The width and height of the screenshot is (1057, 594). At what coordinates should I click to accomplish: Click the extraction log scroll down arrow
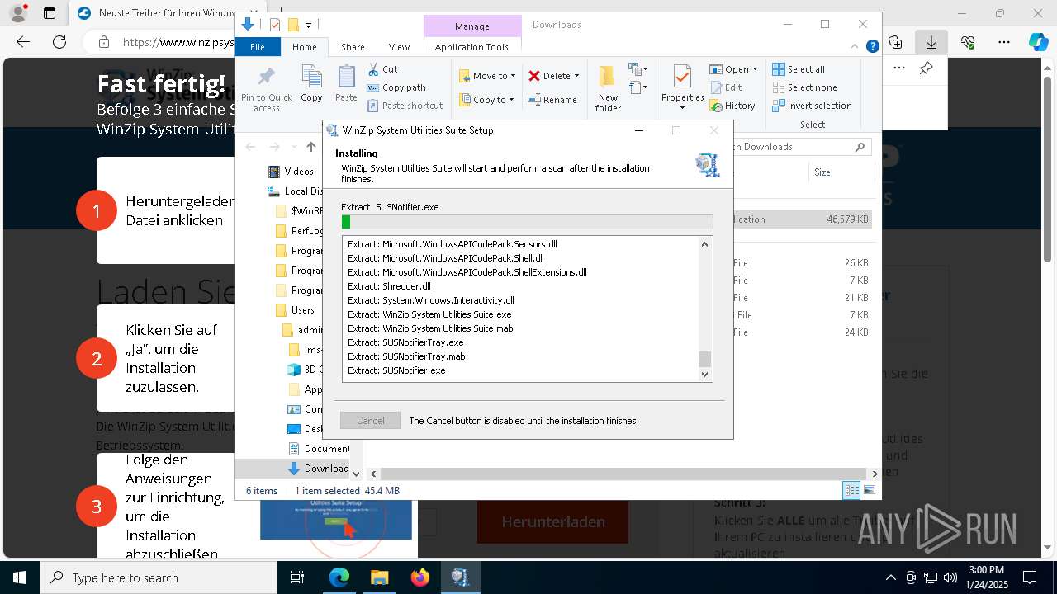(x=704, y=375)
